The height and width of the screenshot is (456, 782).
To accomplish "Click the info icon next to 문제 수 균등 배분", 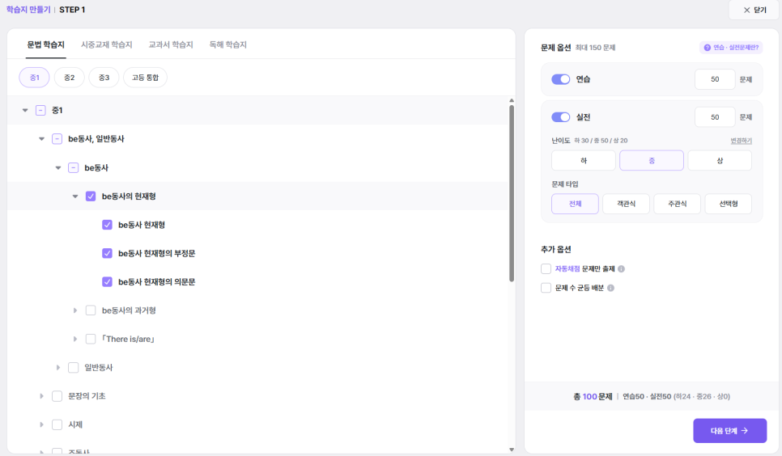I will click(x=610, y=288).
